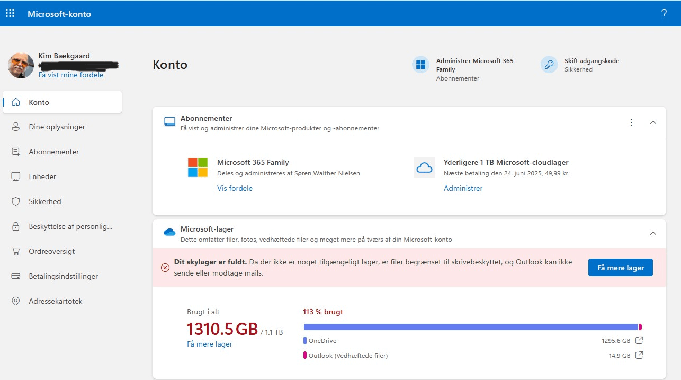Screen dimensions: 681x380
Task: Open help question mark icon
Action: (x=664, y=13)
